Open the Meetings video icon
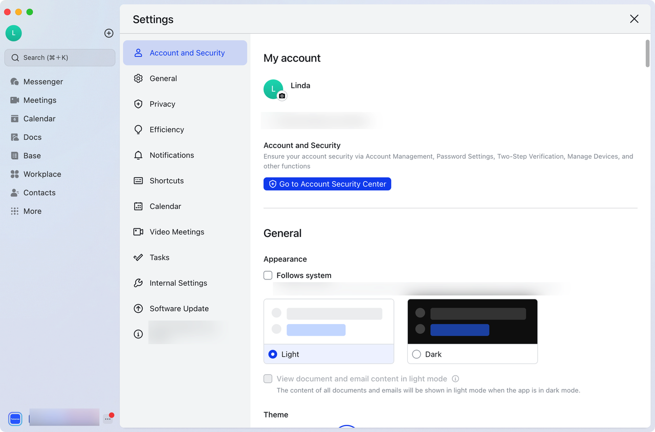This screenshot has width=655, height=432. point(15,100)
